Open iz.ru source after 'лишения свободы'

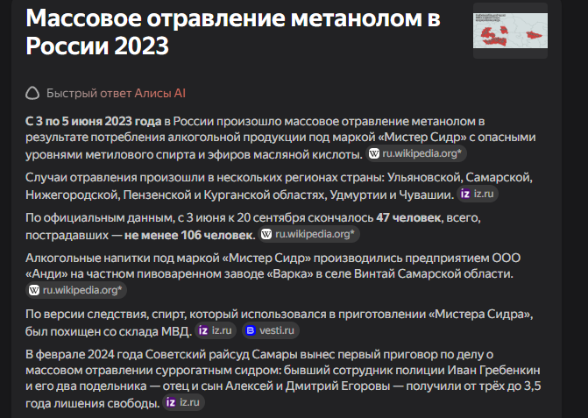pyautogui.click(x=183, y=402)
